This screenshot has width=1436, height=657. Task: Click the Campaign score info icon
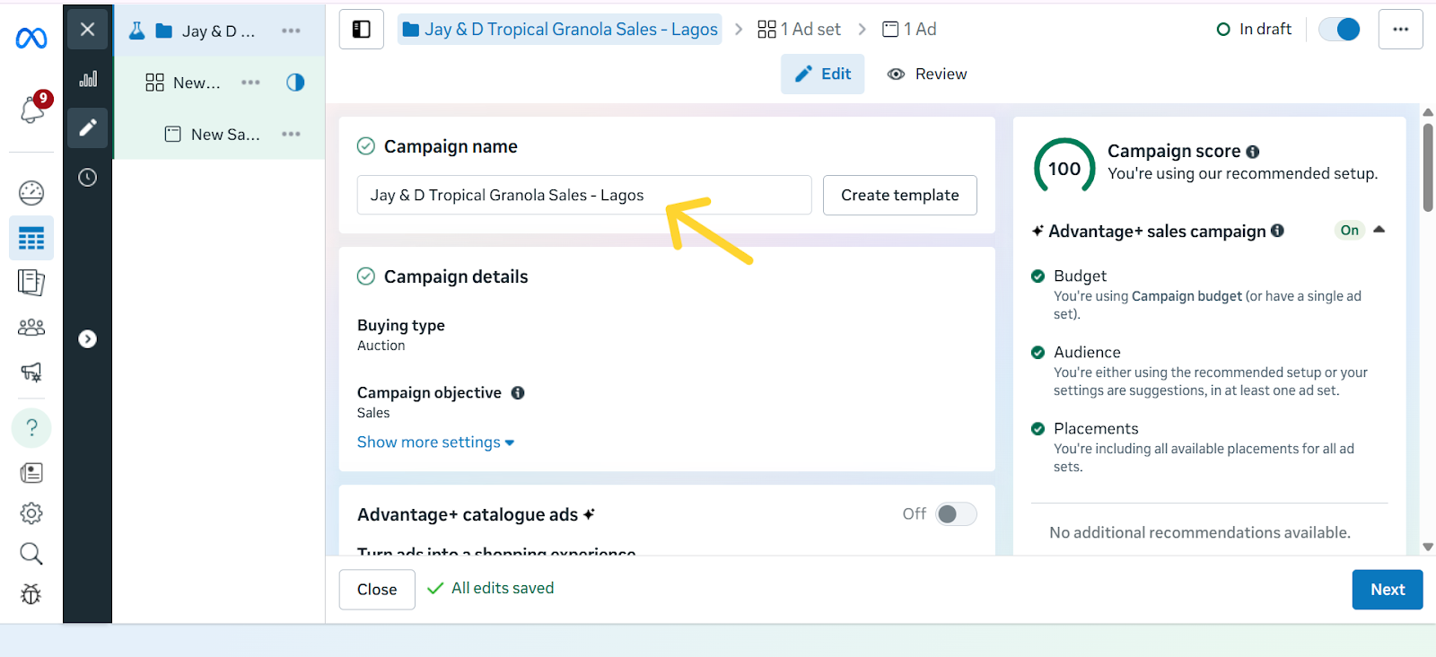(1253, 152)
